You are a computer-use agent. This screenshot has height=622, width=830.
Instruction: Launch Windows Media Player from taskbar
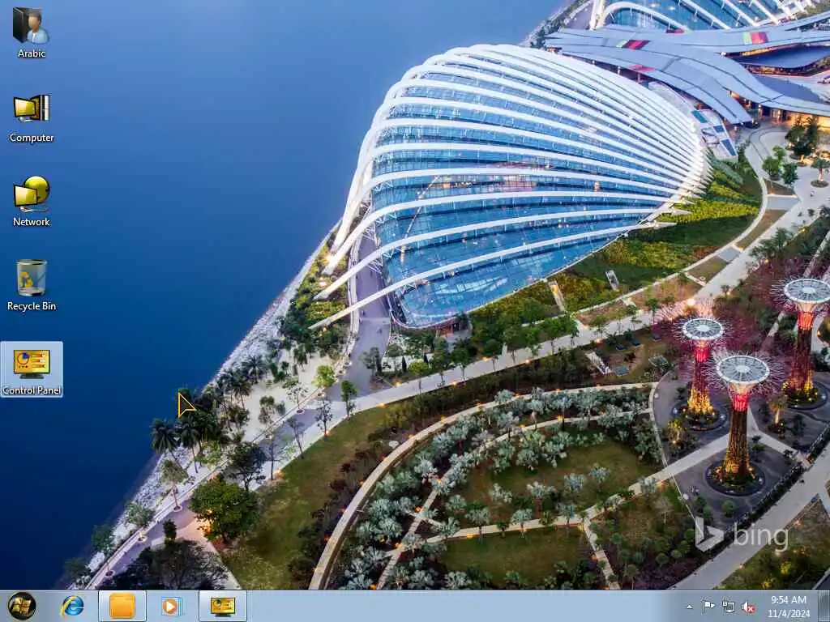tap(172, 606)
